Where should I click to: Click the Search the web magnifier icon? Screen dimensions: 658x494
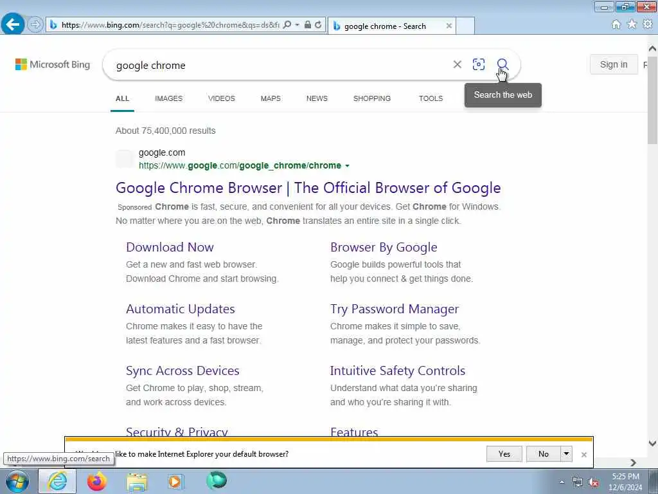coord(502,64)
